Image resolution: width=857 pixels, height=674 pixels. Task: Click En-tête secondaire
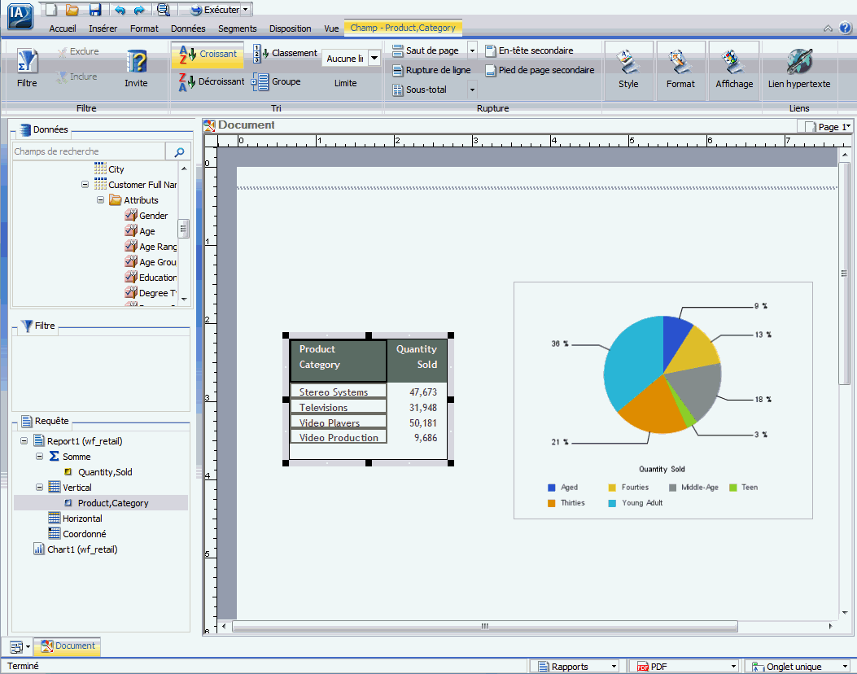pyautogui.click(x=530, y=50)
